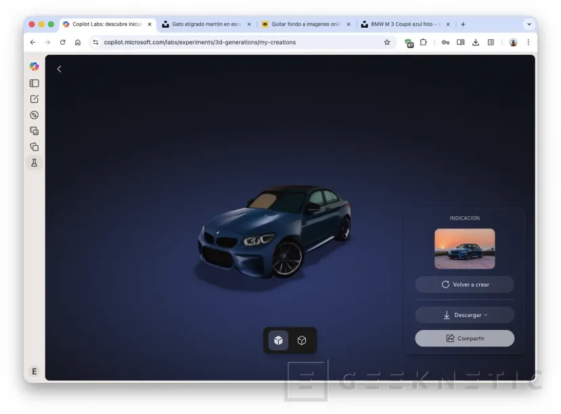The width and height of the screenshot is (561, 414).
Task: Open the Descargar dropdown
Action: click(464, 314)
